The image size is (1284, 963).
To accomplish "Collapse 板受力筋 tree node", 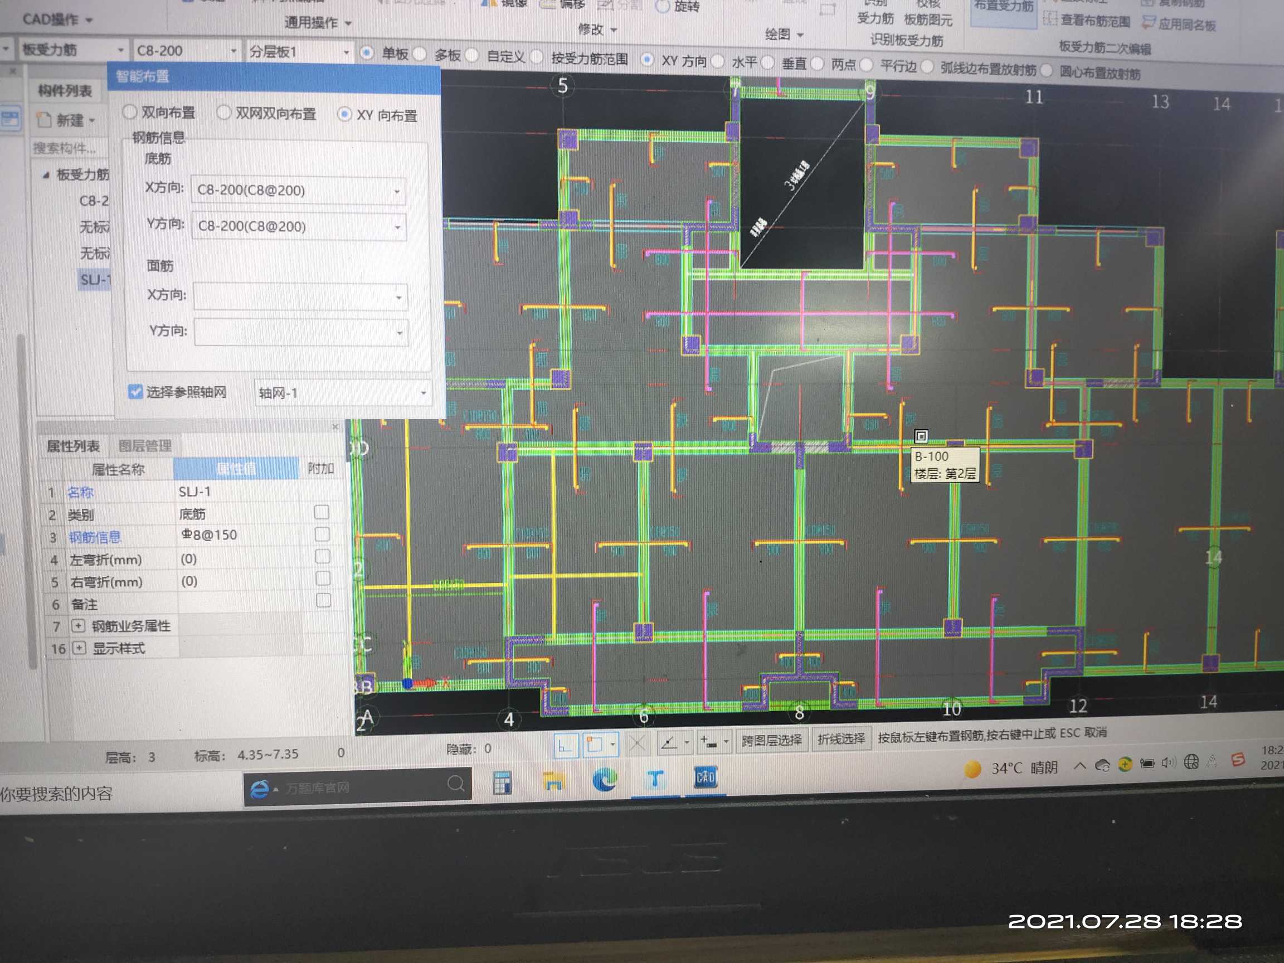I will (46, 174).
